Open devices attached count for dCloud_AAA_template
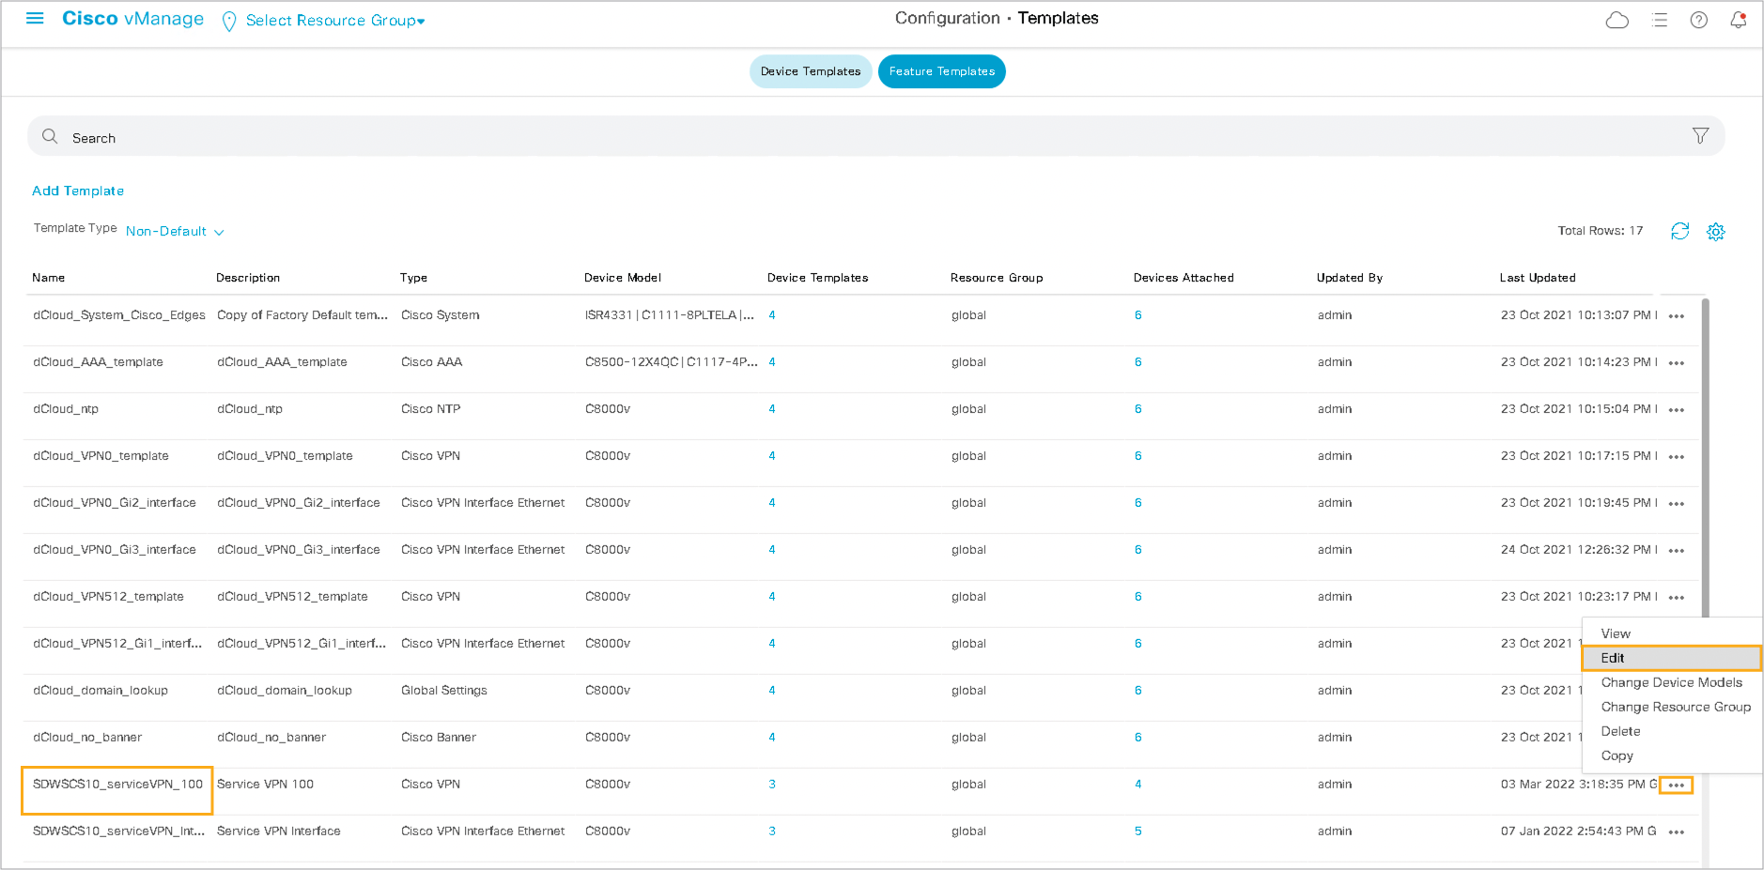 pyautogui.click(x=1137, y=362)
